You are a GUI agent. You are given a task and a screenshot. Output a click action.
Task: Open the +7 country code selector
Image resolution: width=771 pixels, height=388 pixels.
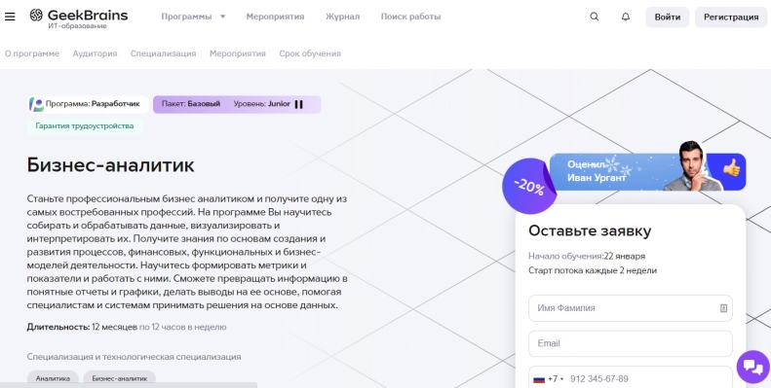click(x=548, y=378)
